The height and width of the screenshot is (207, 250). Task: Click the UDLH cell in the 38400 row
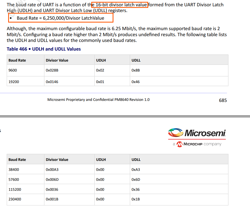[112, 170]
